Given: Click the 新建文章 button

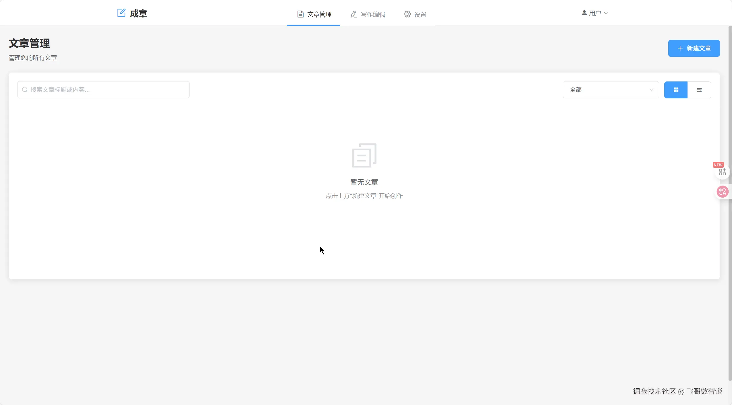Looking at the screenshot, I should 694,48.
